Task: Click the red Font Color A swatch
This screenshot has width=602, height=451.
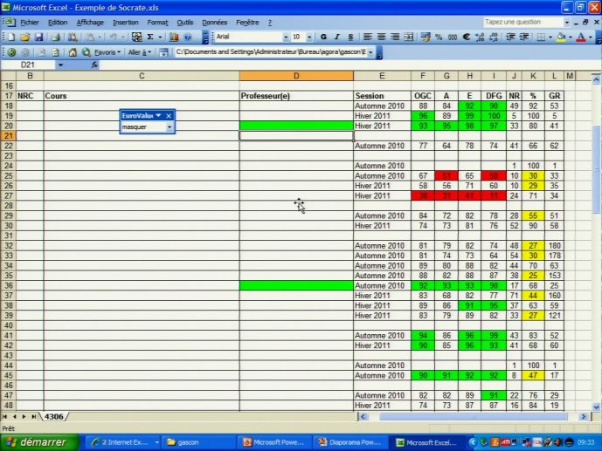Action: pos(581,38)
